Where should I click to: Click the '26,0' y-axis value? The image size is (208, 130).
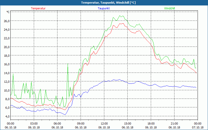click(x=7, y=21)
